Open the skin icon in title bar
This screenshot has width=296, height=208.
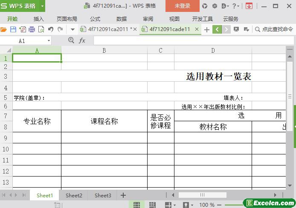coord(205,6)
